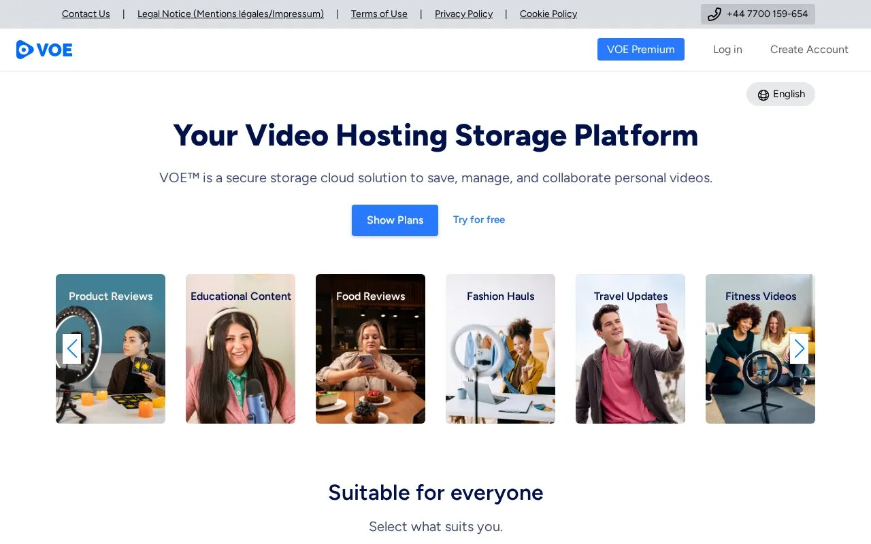Click the globe language icon
Image resolution: width=871 pixels, height=544 pixels.
click(763, 95)
